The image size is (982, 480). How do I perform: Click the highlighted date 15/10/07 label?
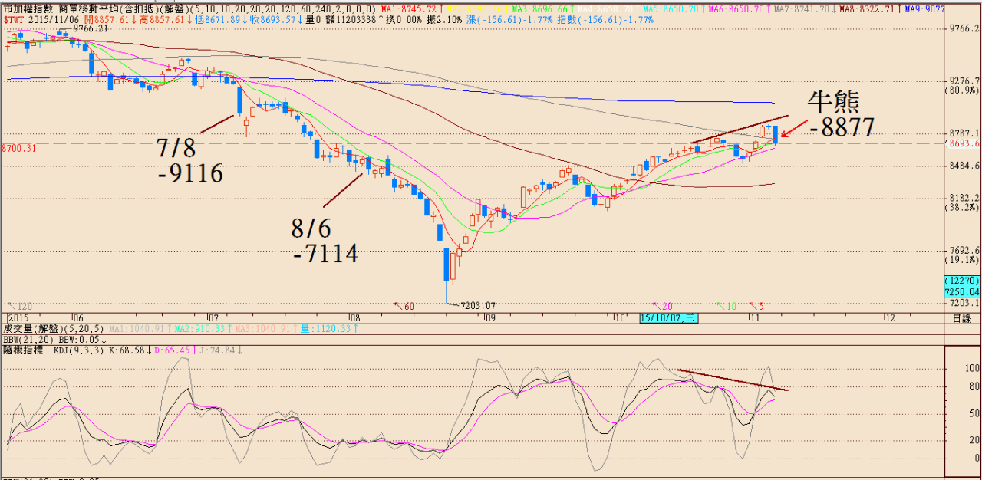(x=668, y=317)
